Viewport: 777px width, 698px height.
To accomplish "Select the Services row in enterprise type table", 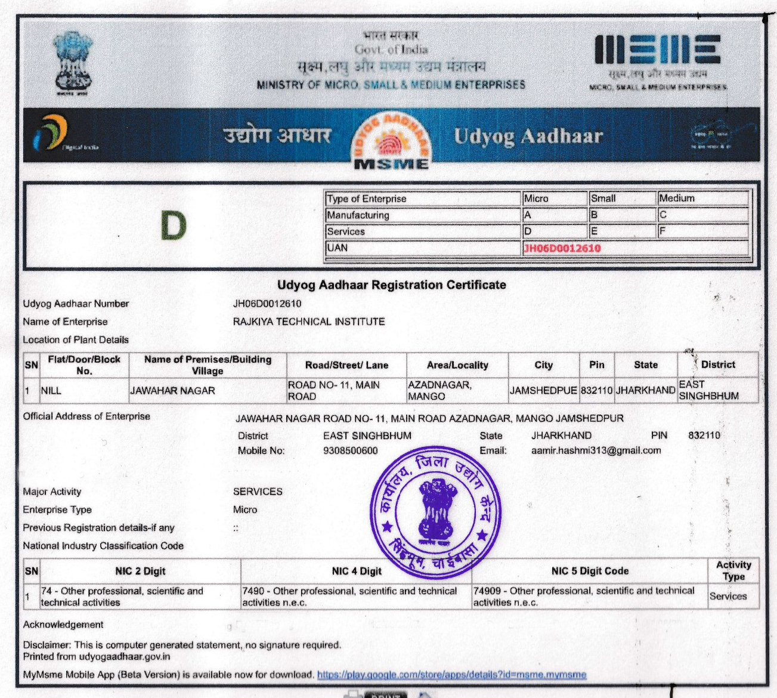I will click(x=346, y=231).
